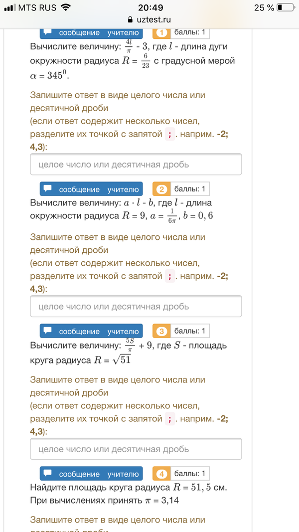Tap the points label of question 2
The image size is (299, 532).
190,189
